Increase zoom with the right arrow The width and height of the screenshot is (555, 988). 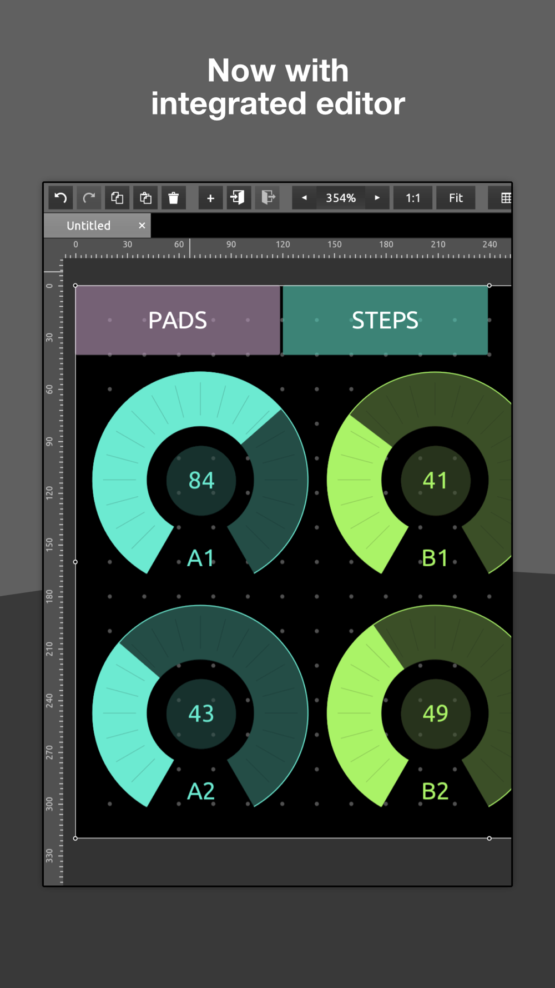[377, 198]
